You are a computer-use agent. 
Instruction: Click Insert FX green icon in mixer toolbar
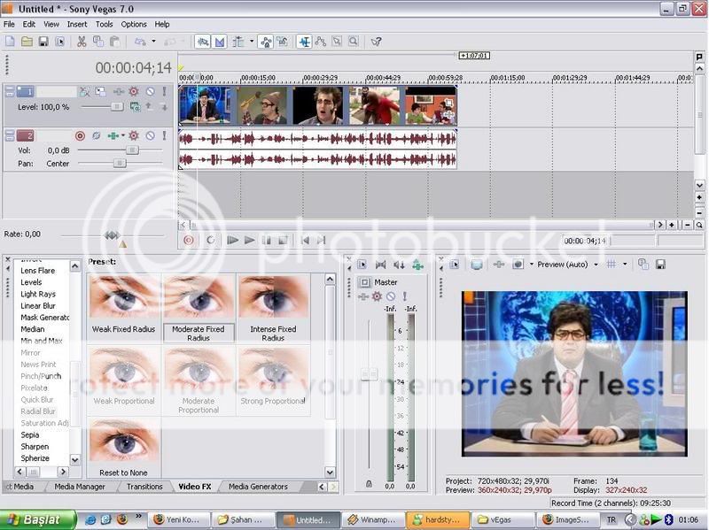417,265
